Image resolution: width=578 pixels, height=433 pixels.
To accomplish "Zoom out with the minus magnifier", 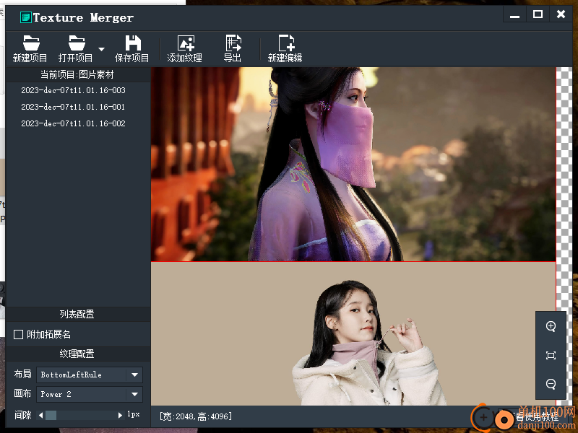I will click(x=551, y=384).
